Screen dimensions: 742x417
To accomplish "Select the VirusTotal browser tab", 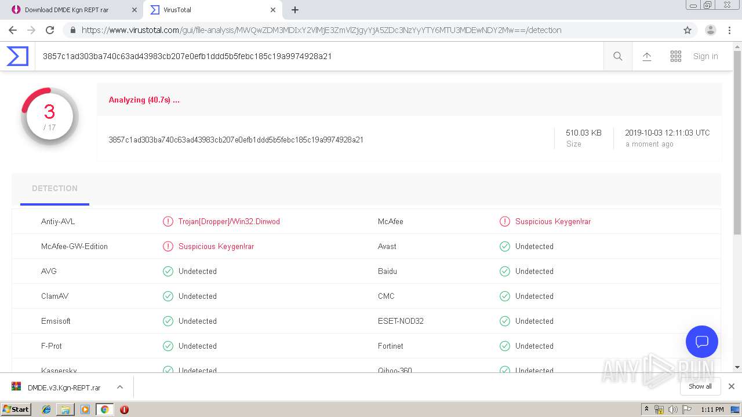I will point(213,10).
